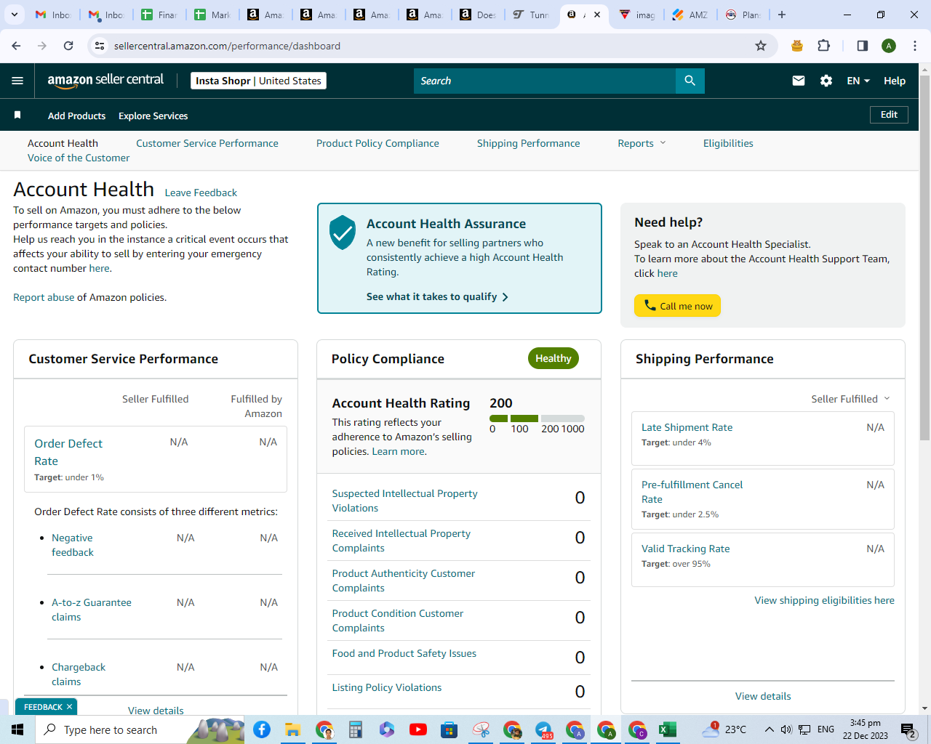Toggle the Chrome side panel icon
The image size is (931, 744).
click(863, 46)
